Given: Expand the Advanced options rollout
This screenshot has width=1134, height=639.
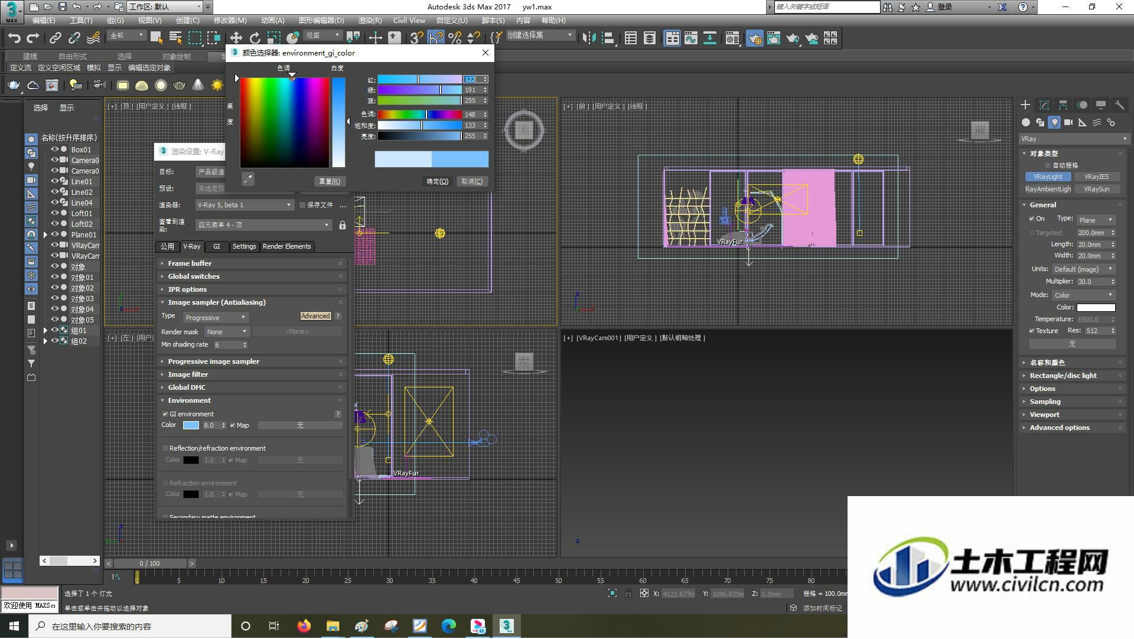Looking at the screenshot, I should [1073, 428].
